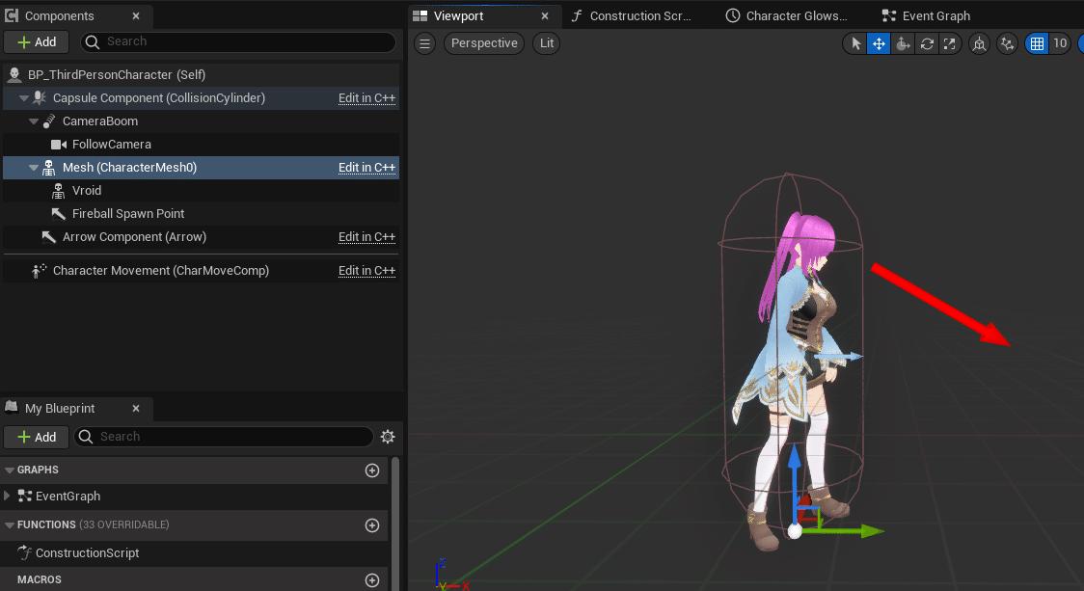Open the Perspective view dropdown
Viewport: 1084px width, 591px height.
[x=483, y=43]
